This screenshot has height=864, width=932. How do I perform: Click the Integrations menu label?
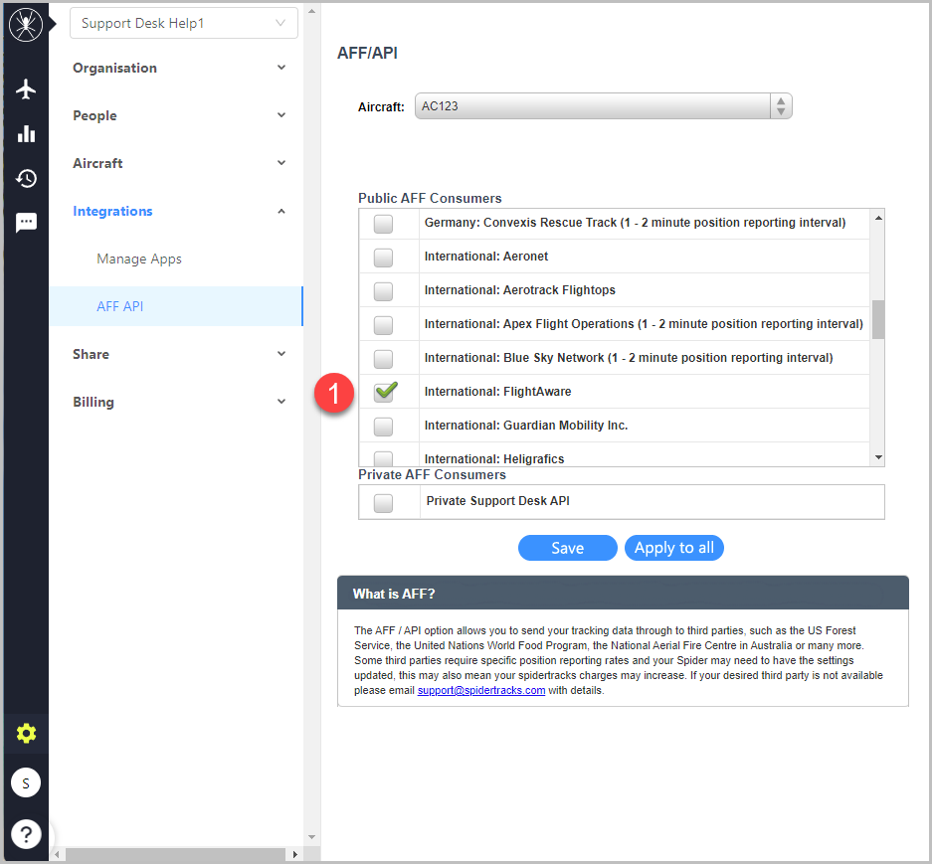pyautogui.click(x=112, y=211)
